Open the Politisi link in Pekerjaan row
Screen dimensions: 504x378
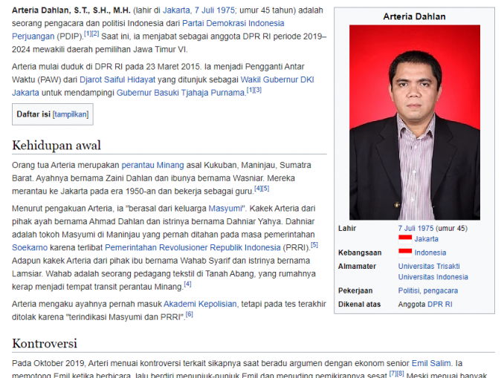(x=409, y=290)
